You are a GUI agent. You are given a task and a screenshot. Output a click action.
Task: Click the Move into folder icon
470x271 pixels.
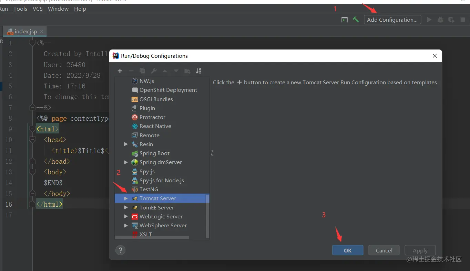coord(187,71)
